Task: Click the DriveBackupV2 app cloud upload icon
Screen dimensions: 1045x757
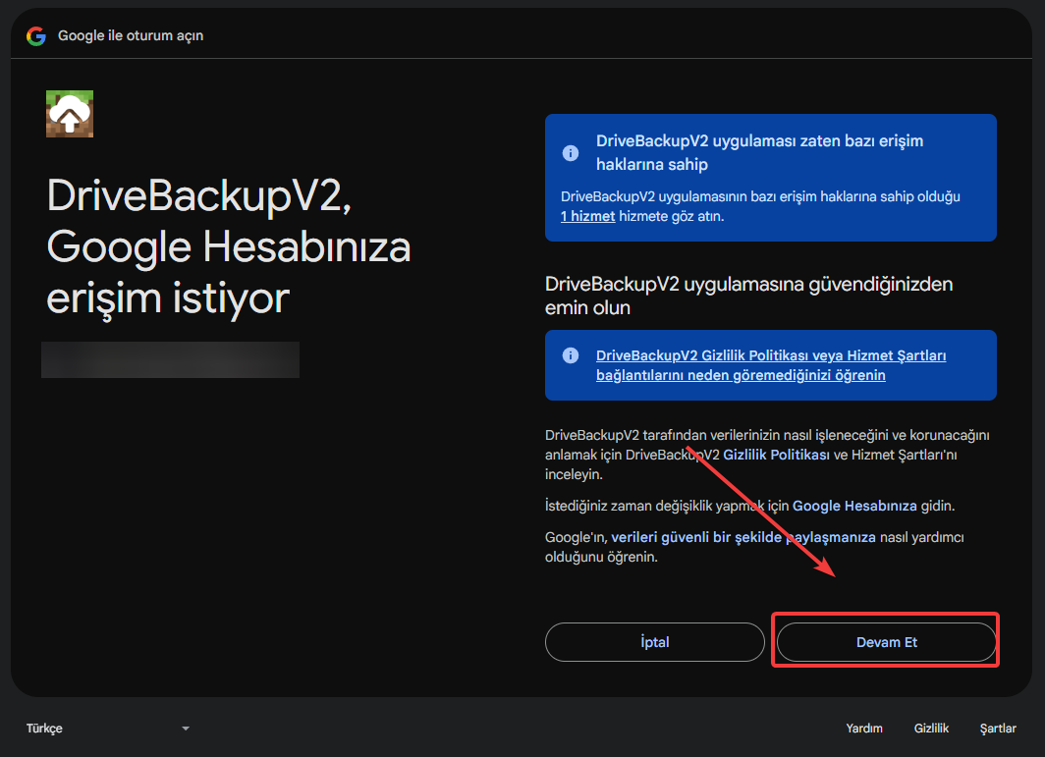Action: [x=70, y=114]
